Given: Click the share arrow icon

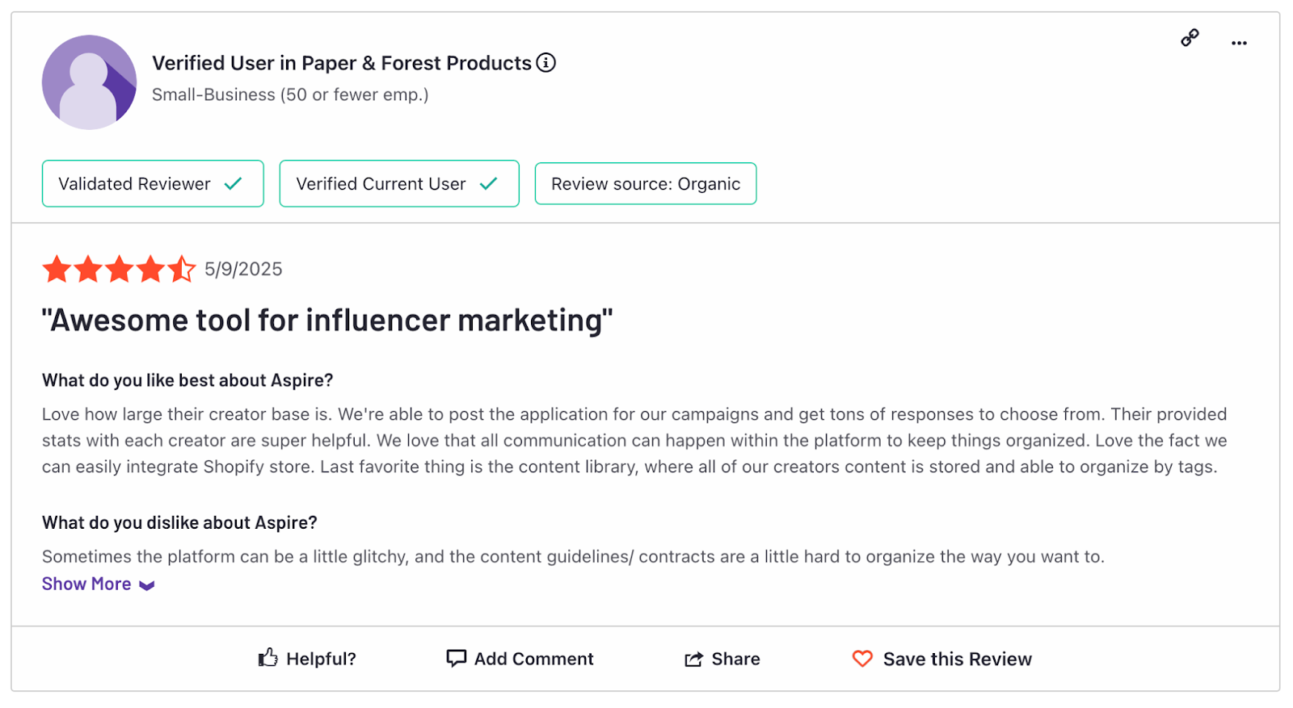Looking at the screenshot, I should click(x=694, y=660).
